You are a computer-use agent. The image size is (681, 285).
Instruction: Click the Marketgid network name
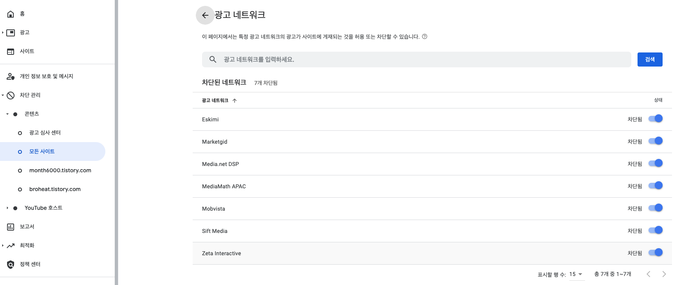(x=215, y=142)
